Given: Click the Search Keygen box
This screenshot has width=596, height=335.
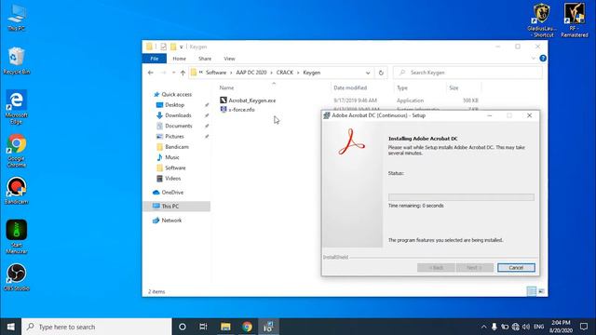Looking at the screenshot, I should click(x=467, y=73).
